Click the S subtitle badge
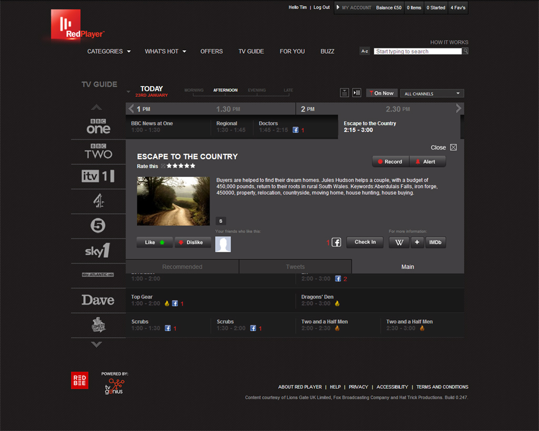Viewport: 539px width, 431px height. [221, 221]
